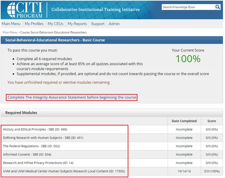Click the CITI Program logo

25,9
